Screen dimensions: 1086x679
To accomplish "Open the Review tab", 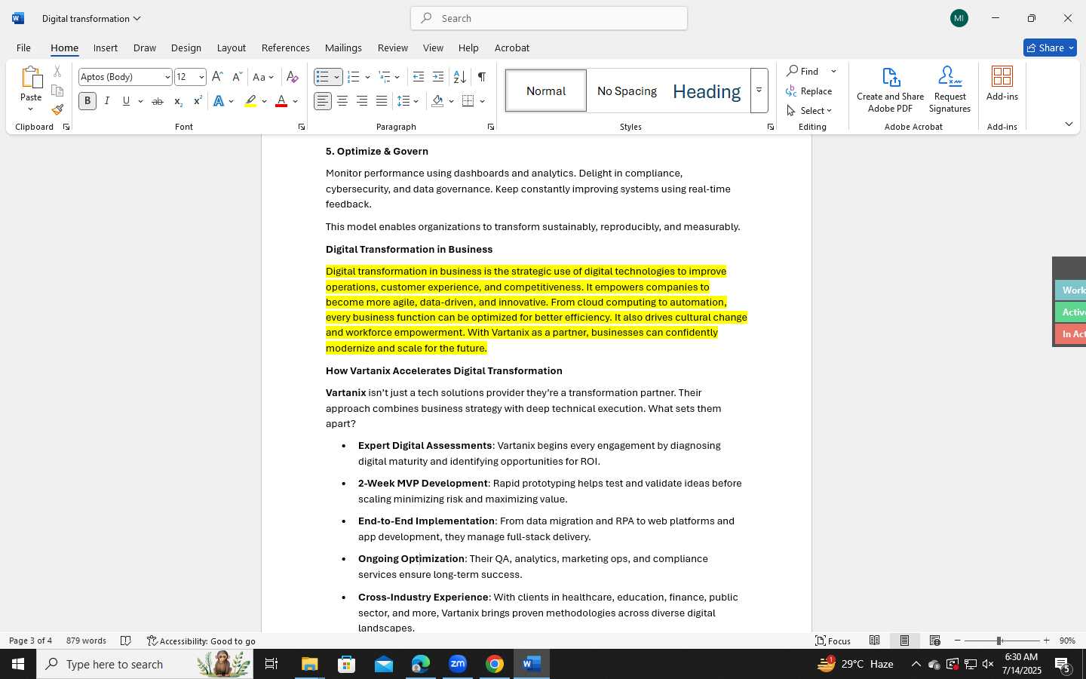I will 392,48.
